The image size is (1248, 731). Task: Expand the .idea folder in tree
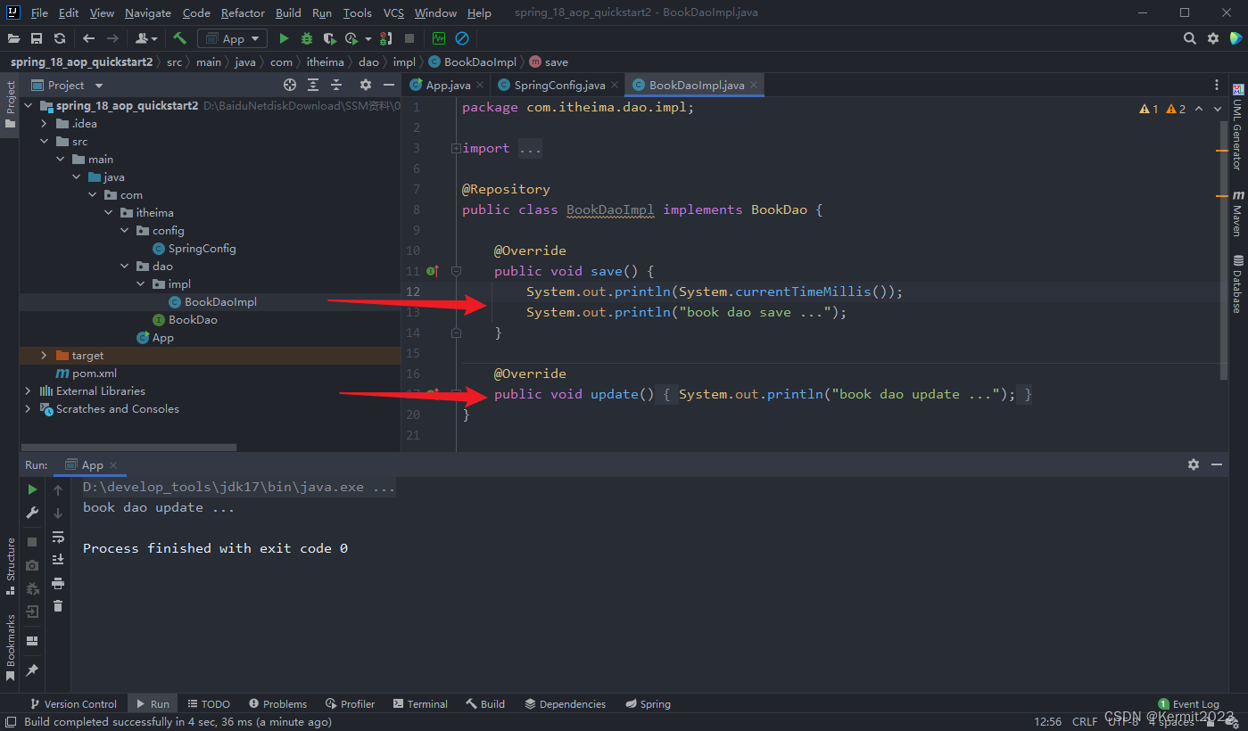tap(44, 124)
